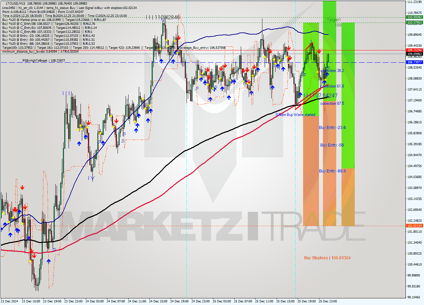Select the correction 61.8 label

[332, 86]
